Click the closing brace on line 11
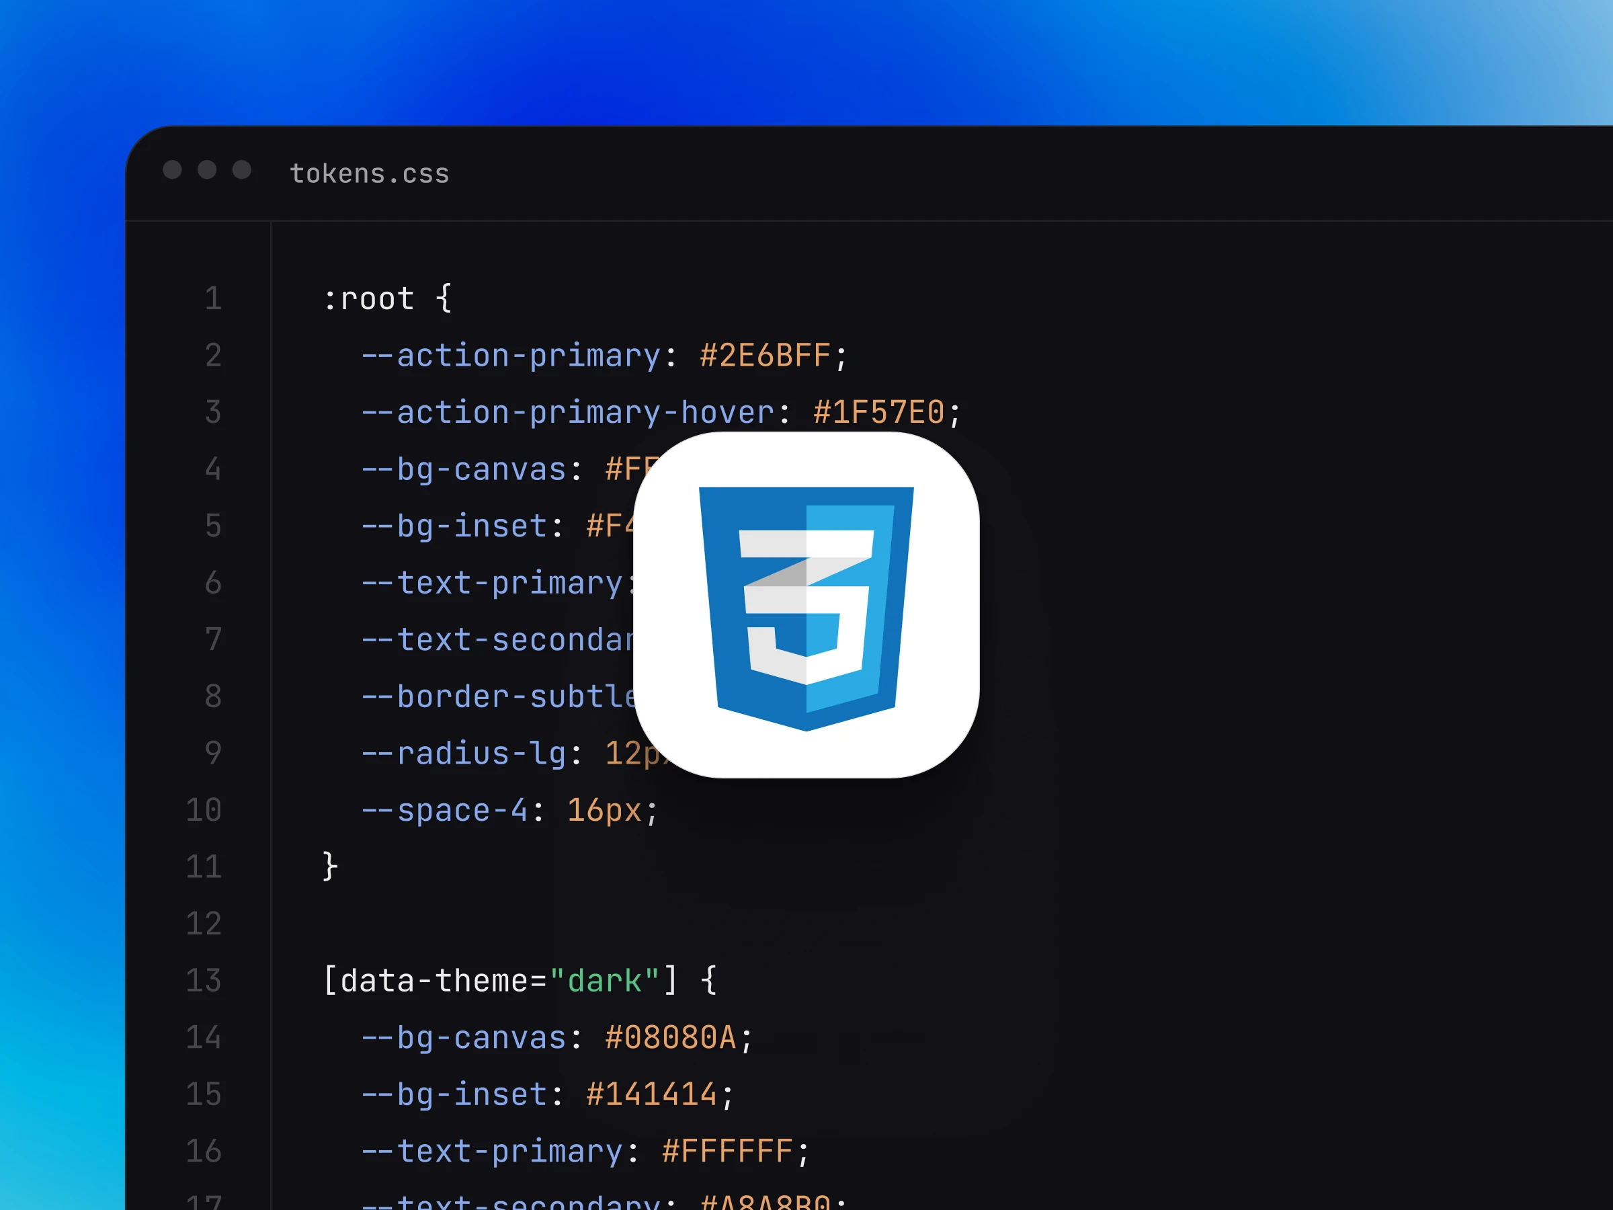The width and height of the screenshot is (1613, 1210). tap(331, 866)
